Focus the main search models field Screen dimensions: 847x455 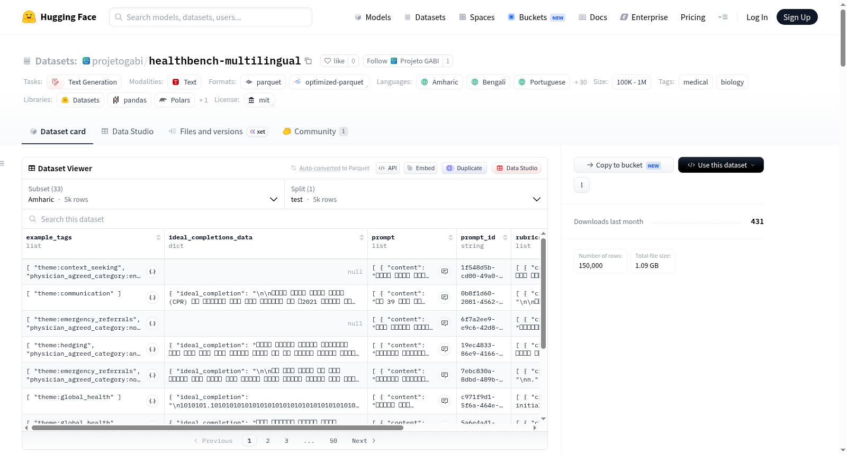tap(211, 17)
